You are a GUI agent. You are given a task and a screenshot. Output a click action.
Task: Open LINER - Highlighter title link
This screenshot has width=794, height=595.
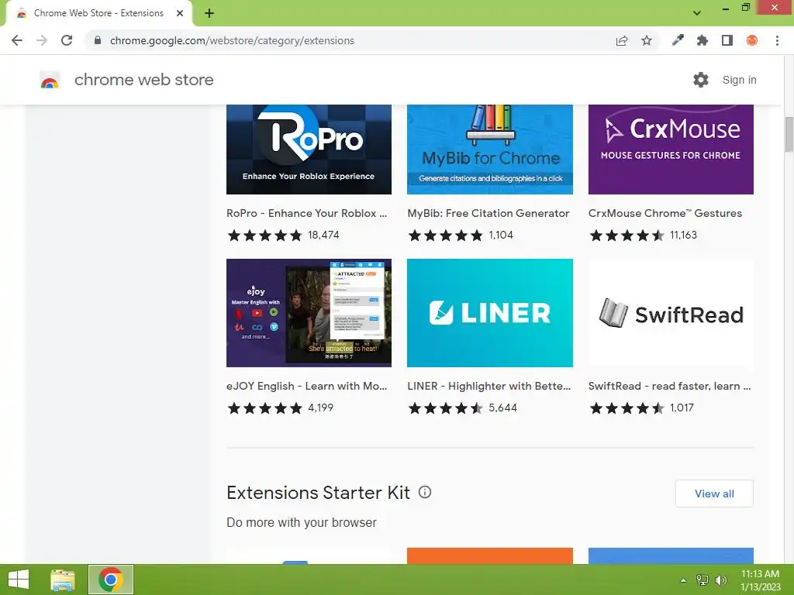488,386
